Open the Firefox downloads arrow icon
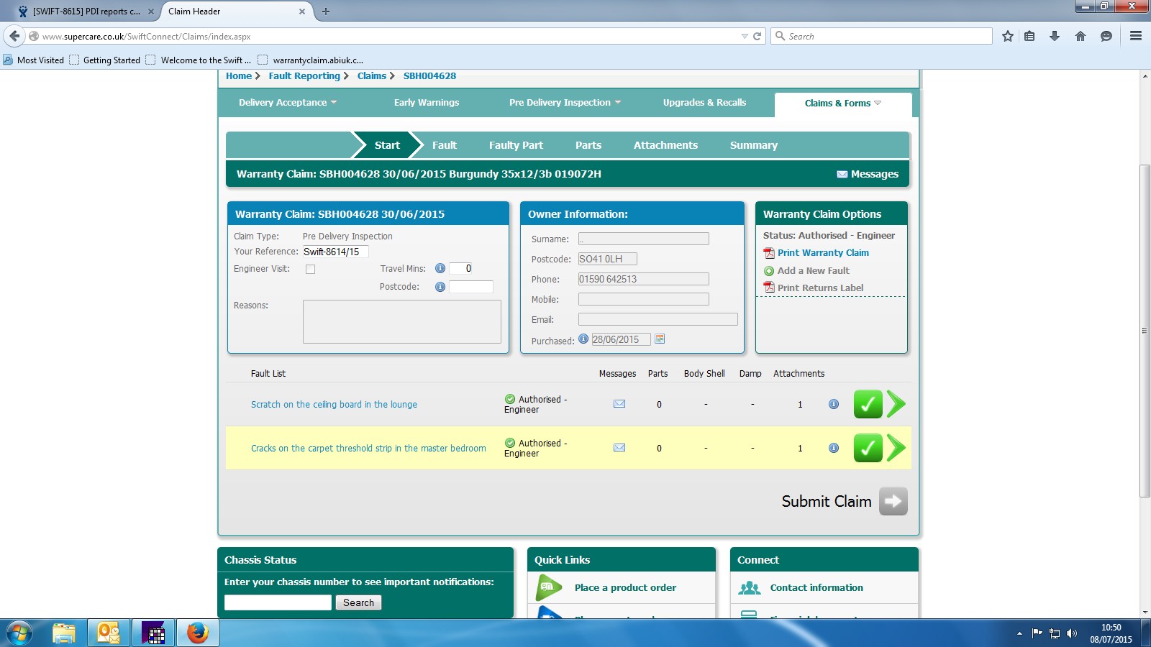The height and width of the screenshot is (647, 1151). 1055,36
